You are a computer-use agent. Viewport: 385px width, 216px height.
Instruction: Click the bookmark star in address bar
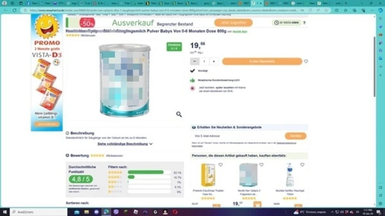(326, 10)
